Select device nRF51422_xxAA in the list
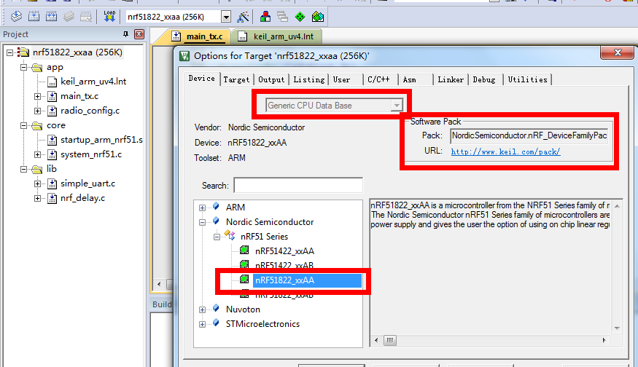This screenshot has height=367, width=638. [284, 251]
